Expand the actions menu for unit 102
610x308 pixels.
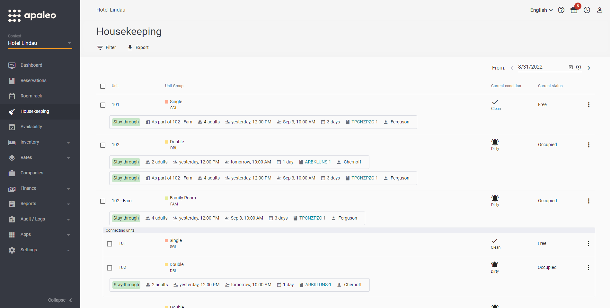coord(589,145)
